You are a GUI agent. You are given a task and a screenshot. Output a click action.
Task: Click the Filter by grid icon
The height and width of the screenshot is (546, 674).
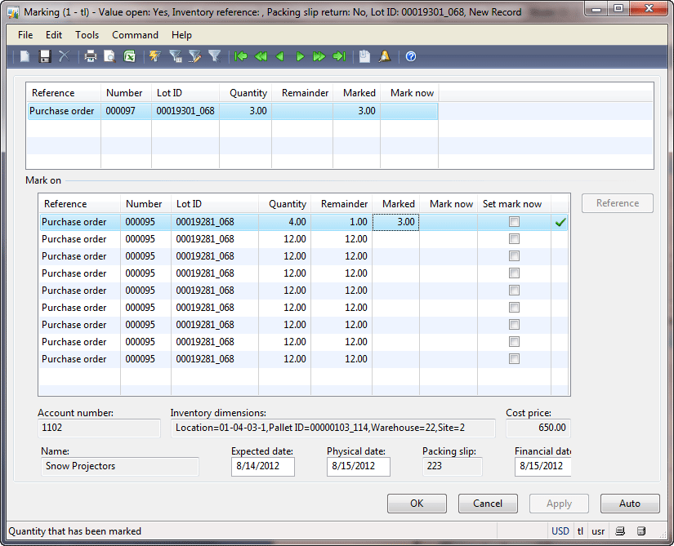[175, 56]
